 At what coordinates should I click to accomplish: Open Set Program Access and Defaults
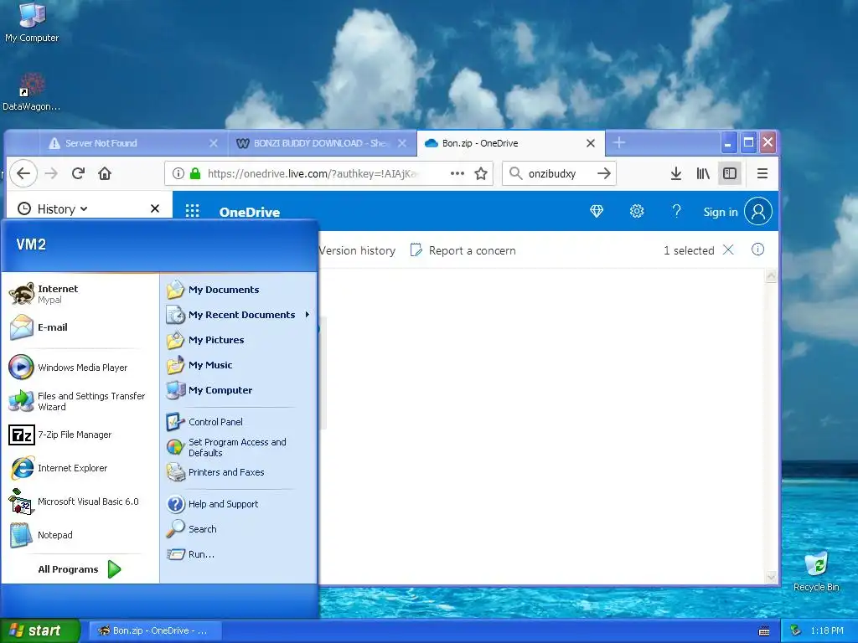[x=239, y=447]
